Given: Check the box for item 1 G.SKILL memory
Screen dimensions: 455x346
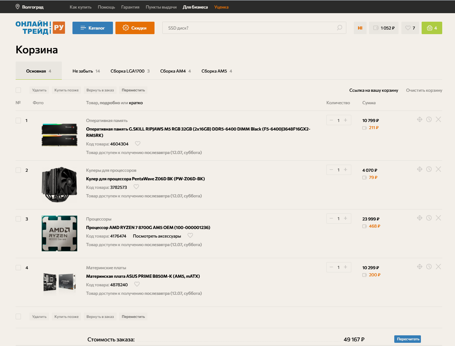Looking at the screenshot, I should [x=18, y=121].
